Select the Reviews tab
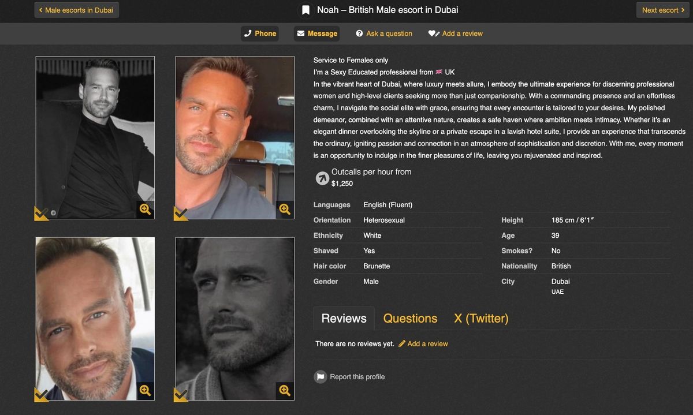693x415 pixels. 344,318
